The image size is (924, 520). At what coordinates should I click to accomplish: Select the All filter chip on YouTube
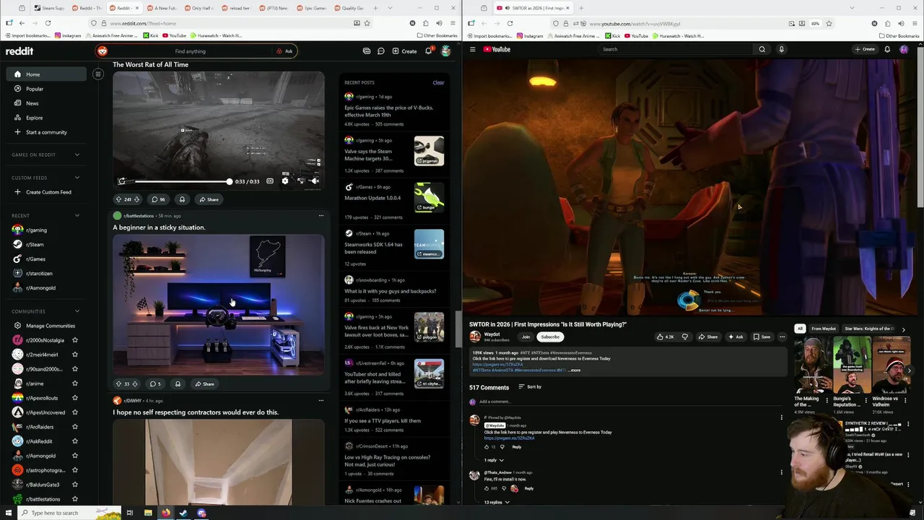click(800, 329)
